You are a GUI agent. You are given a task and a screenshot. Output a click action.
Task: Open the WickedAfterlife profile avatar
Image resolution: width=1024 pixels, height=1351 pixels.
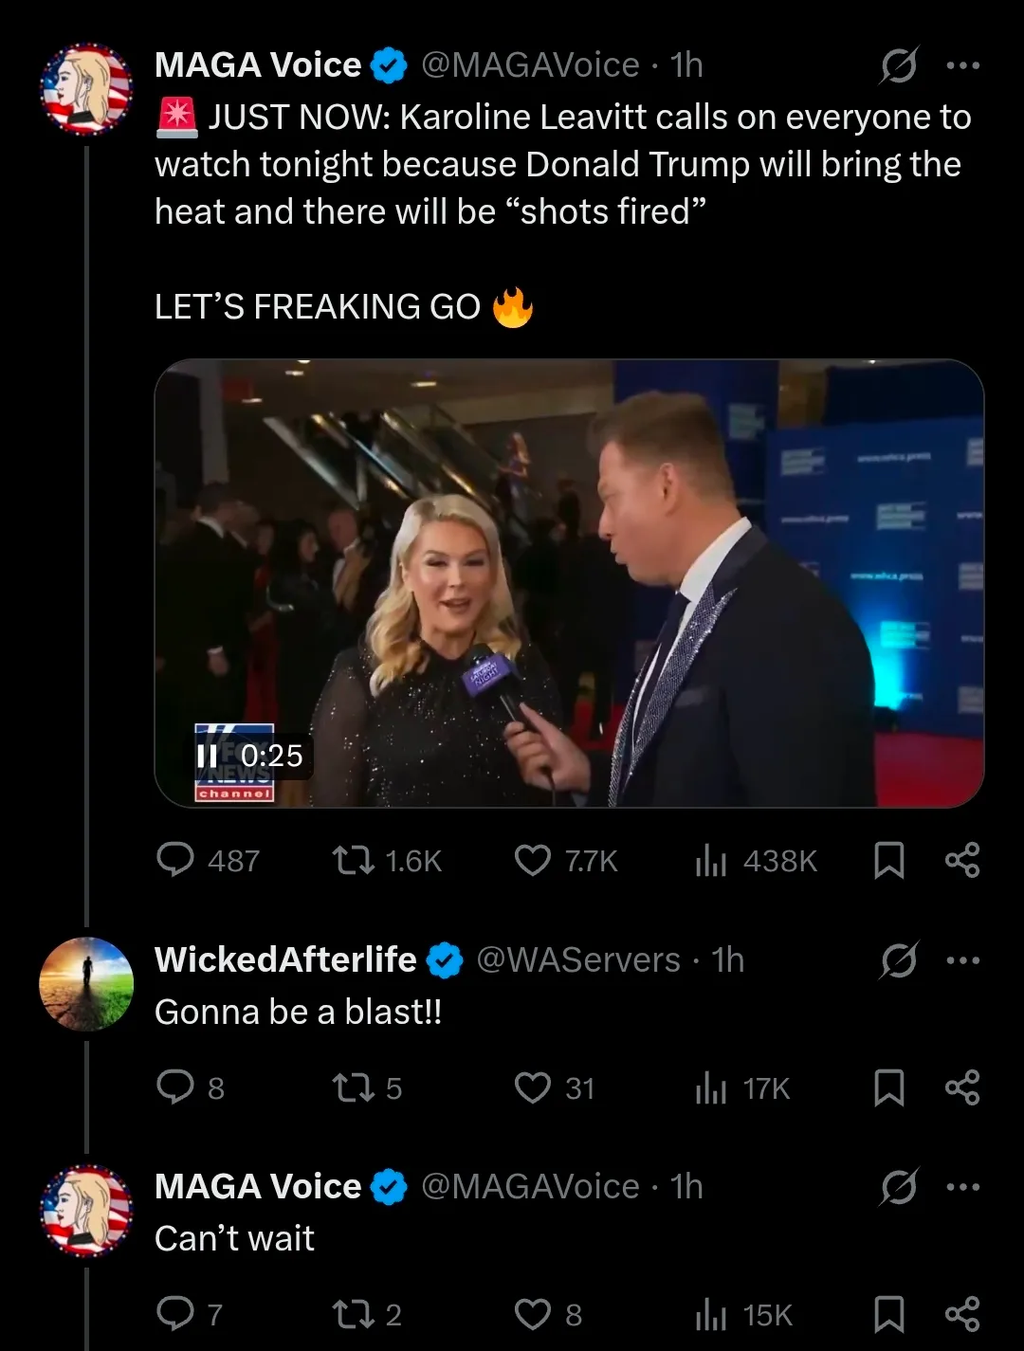point(86,984)
